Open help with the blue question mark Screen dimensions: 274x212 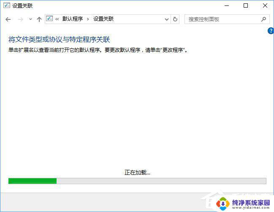(271, 31)
